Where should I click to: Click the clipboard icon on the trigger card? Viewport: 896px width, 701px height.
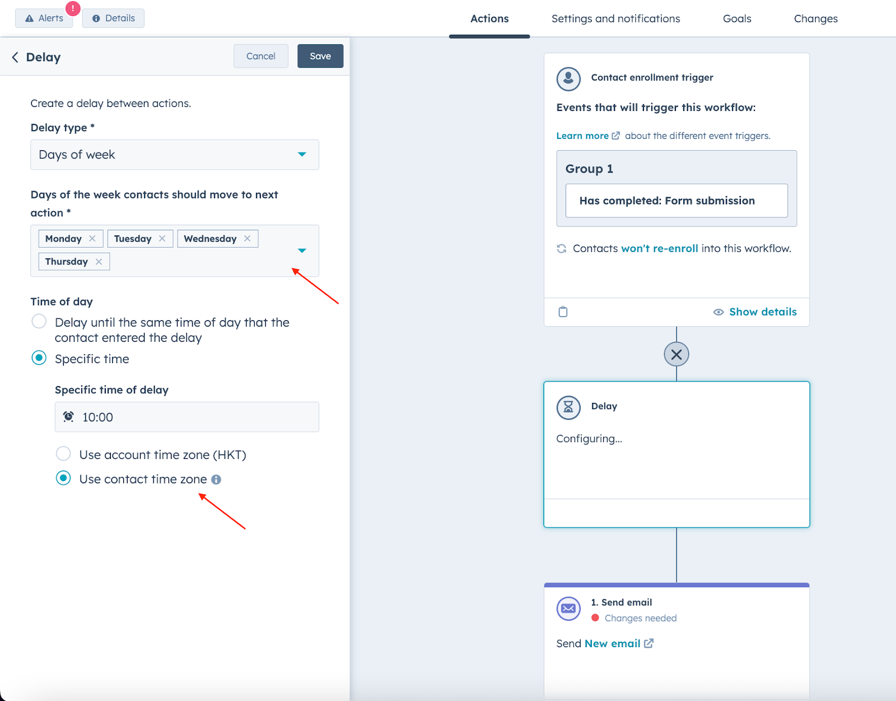pyautogui.click(x=562, y=312)
